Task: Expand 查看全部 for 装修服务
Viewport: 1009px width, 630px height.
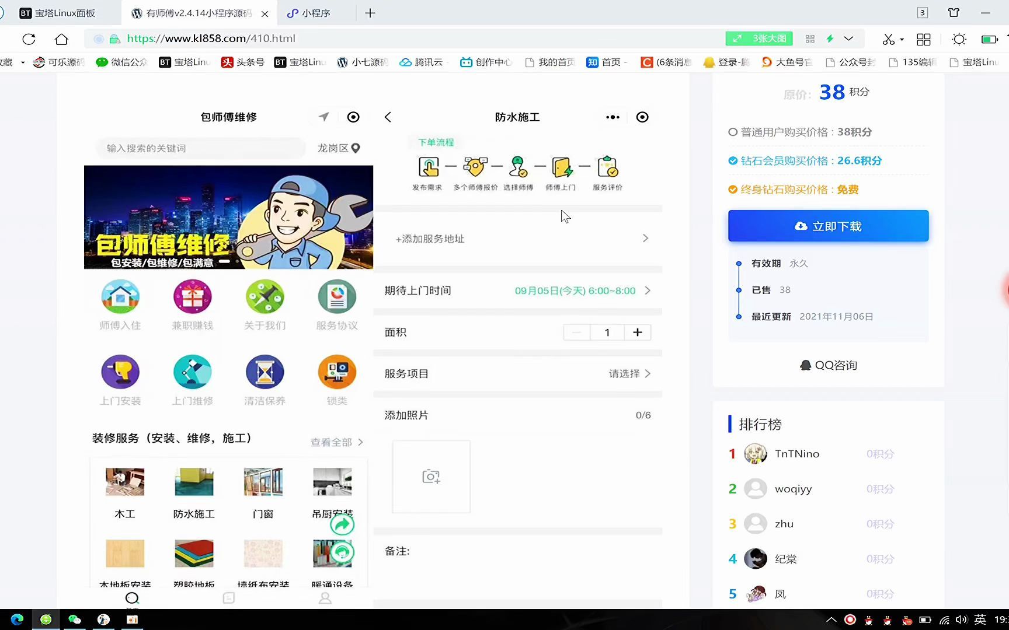Action: (337, 442)
